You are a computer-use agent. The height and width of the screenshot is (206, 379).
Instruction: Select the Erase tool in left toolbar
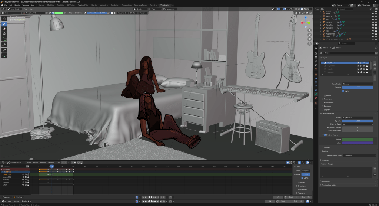point(4,29)
